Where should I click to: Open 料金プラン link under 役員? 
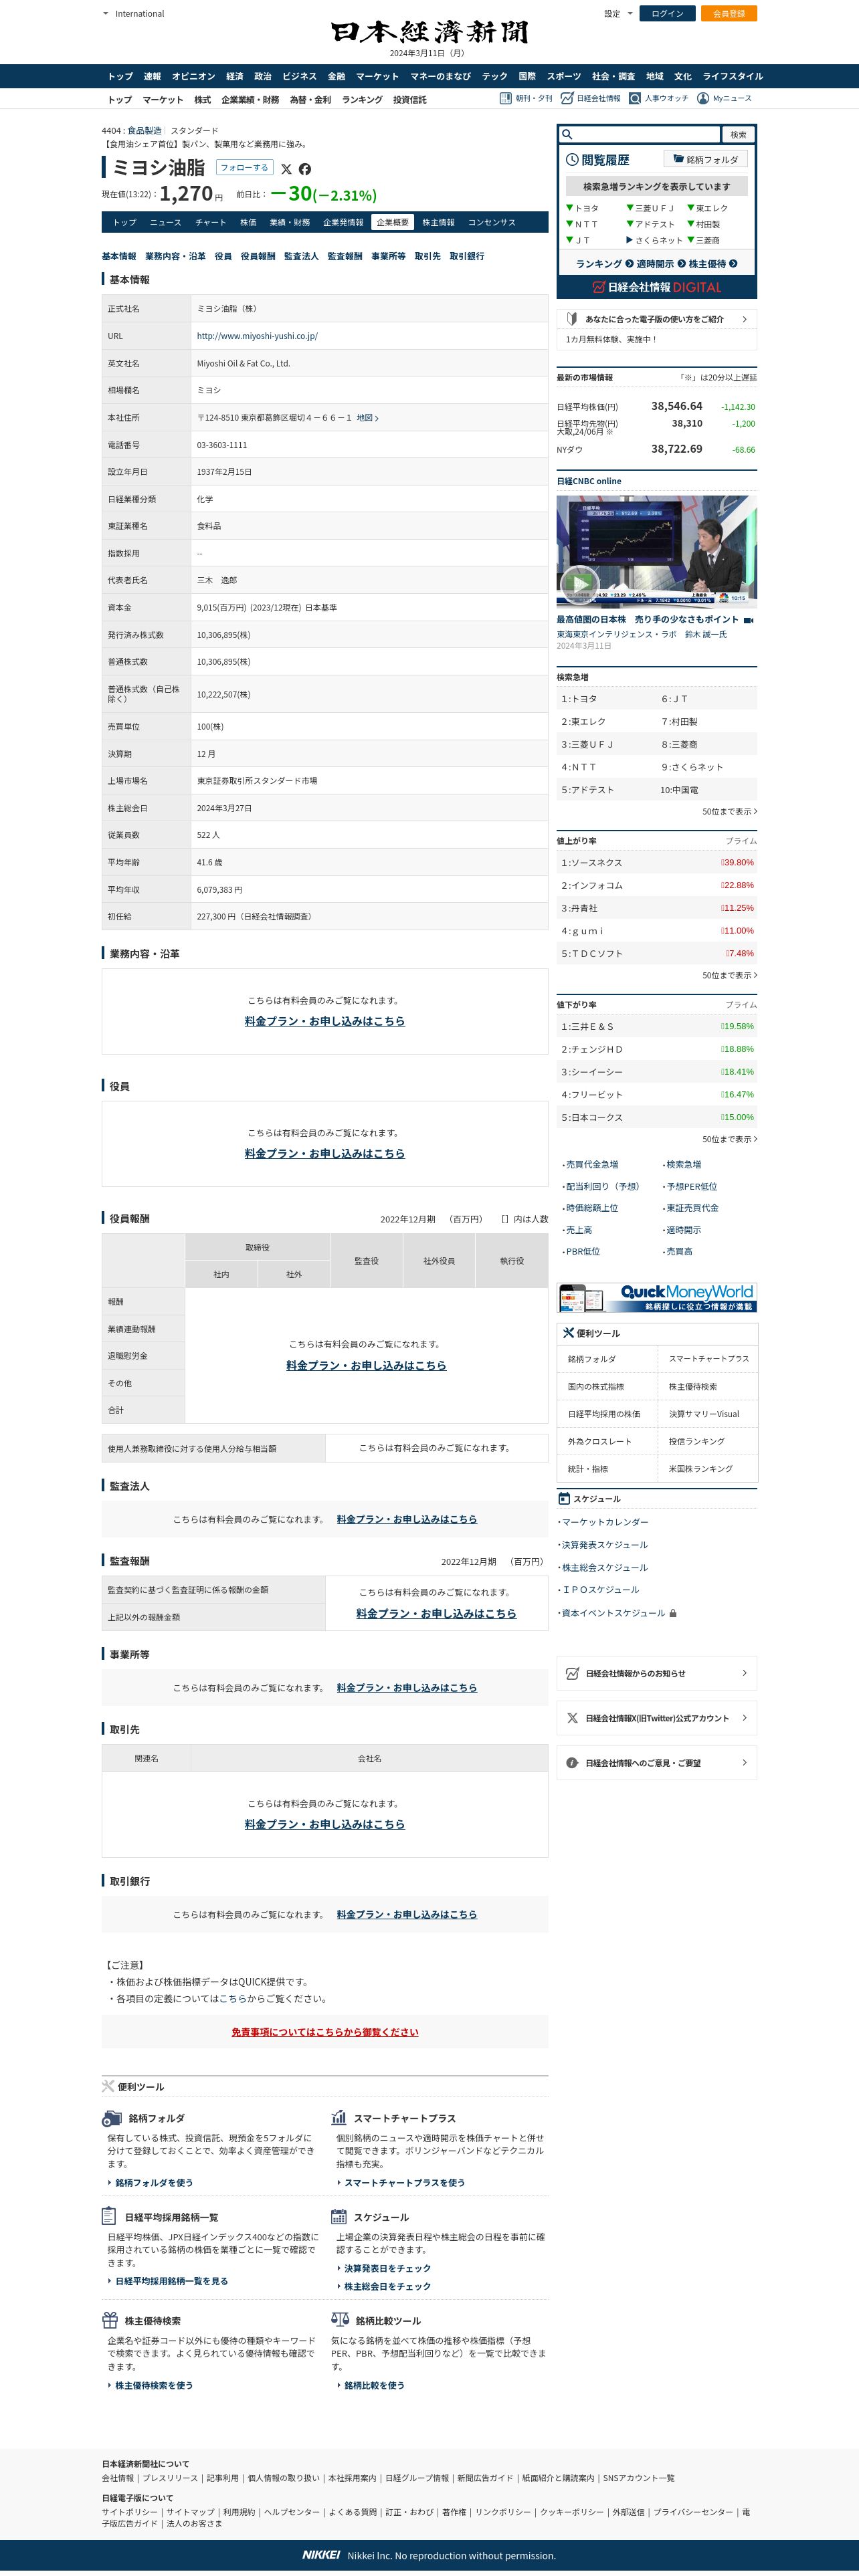pyautogui.click(x=325, y=1153)
